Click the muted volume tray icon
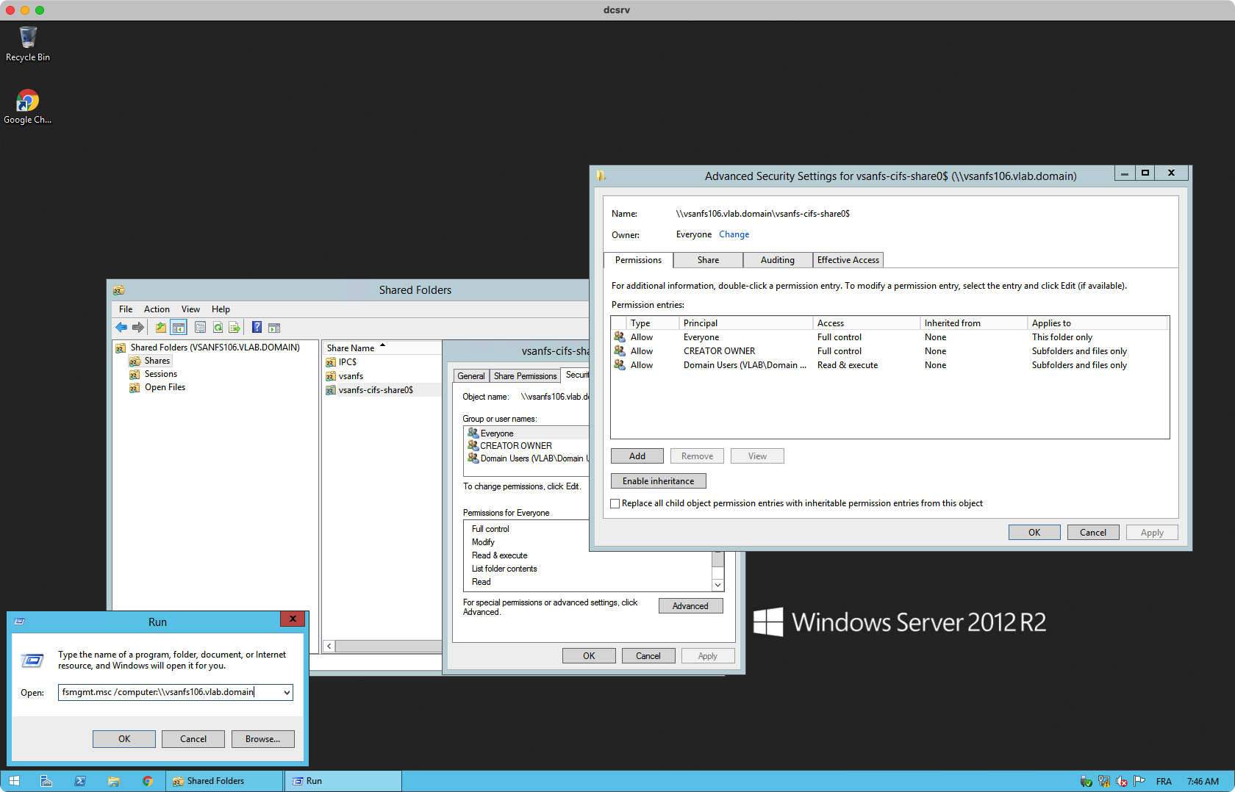 click(1121, 781)
